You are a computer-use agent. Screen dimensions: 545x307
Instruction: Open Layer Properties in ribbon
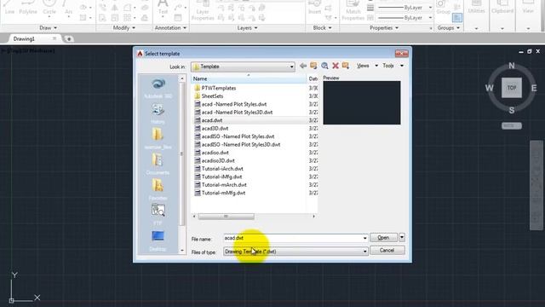[203, 10]
